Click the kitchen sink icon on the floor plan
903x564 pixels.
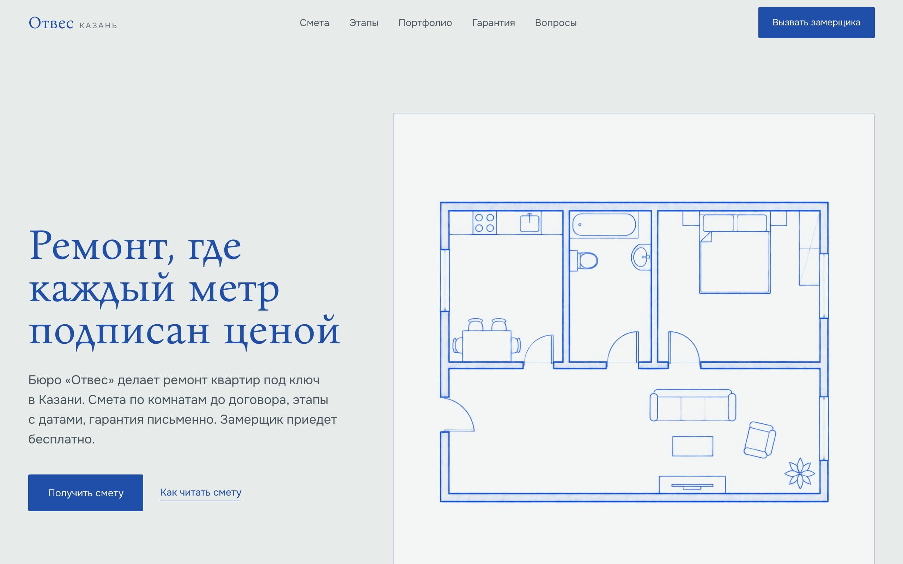[x=529, y=222]
